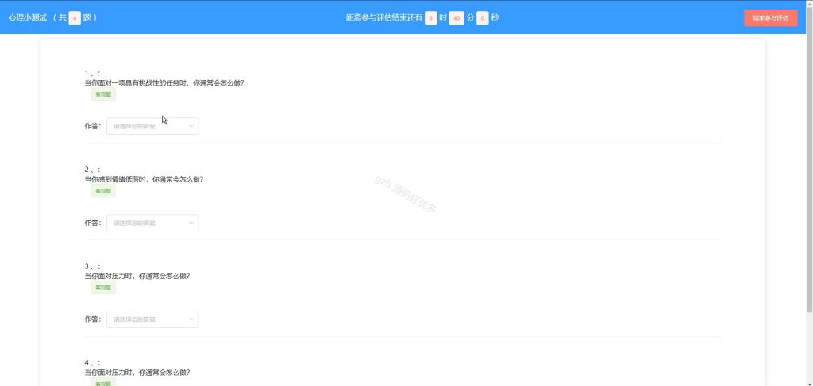Click the seconds box in countdown timer
813x386 pixels.
(483, 18)
